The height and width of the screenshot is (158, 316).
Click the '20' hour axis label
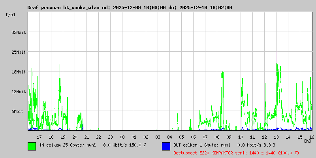coord(75,137)
